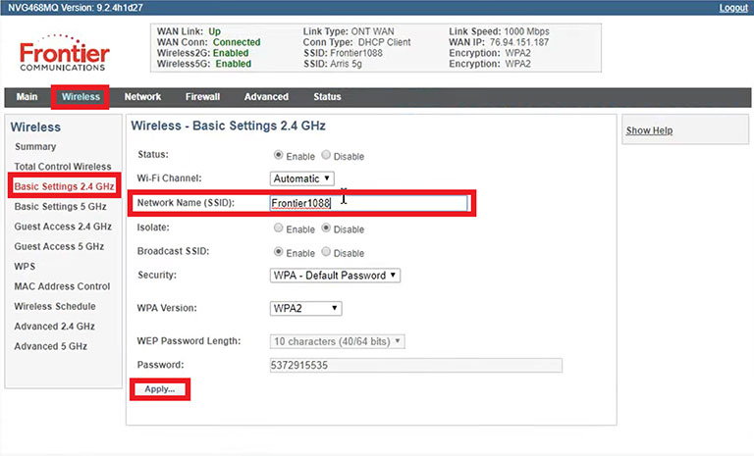Open the Wi-Fi Channel dropdown
The height and width of the screenshot is (456, 754).
pyautogui.click(x=302, y=178)
